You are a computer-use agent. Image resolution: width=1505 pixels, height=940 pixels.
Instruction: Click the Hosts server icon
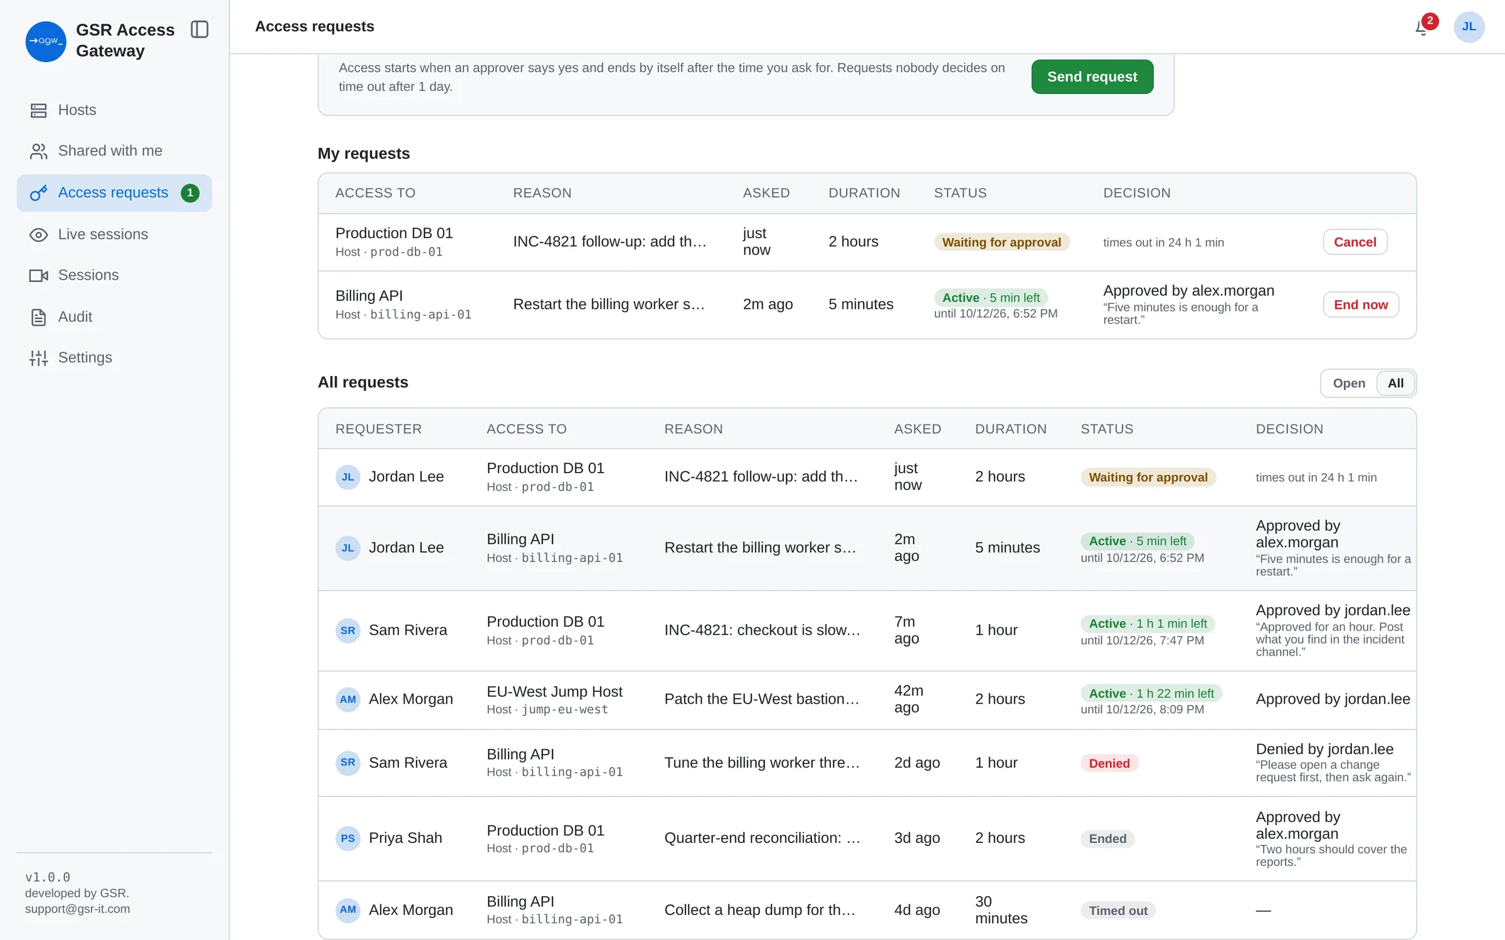click(38, 110)
